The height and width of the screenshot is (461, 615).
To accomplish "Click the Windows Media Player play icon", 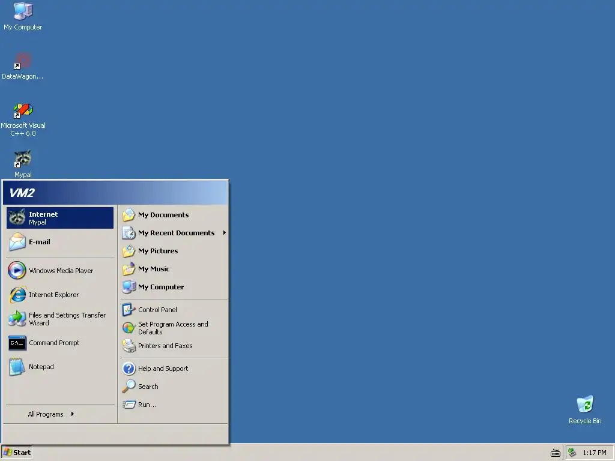I will (x=17, y=271).
